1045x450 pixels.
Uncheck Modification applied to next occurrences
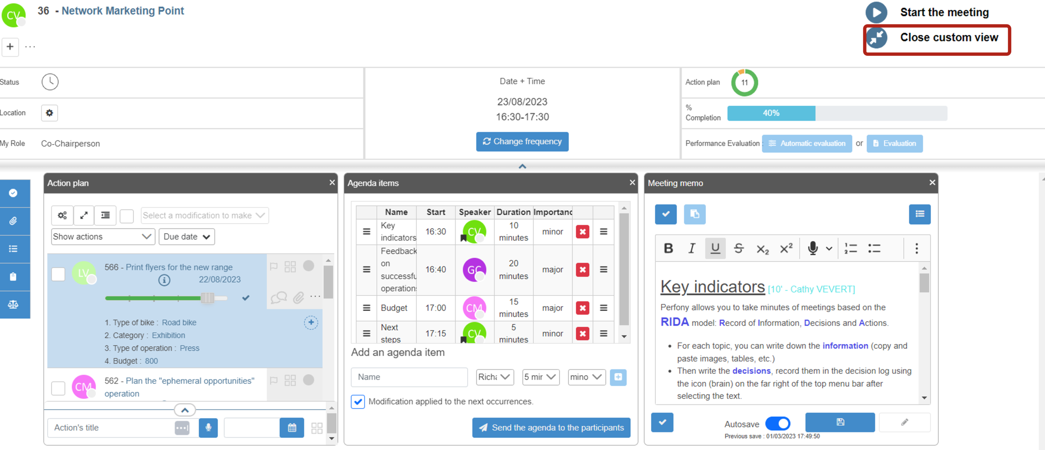[x=357, y=401]
